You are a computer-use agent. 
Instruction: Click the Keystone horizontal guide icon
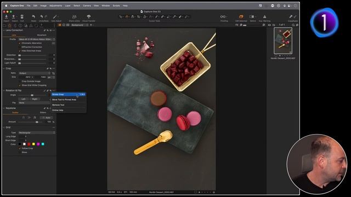coord(29,117)
